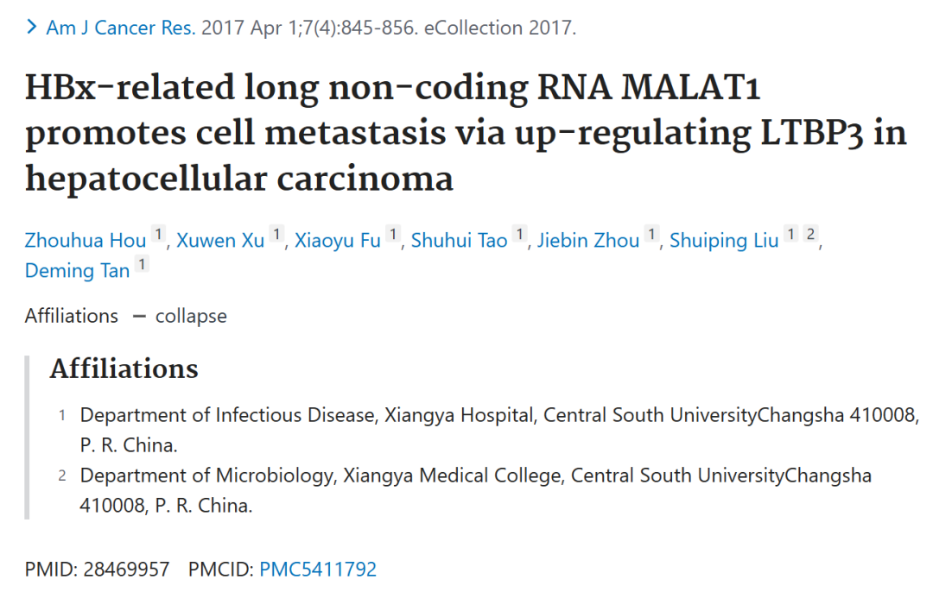Click the chevron before Am J Cancer Res
Screen dimensions: 933x592
point(32,27)
